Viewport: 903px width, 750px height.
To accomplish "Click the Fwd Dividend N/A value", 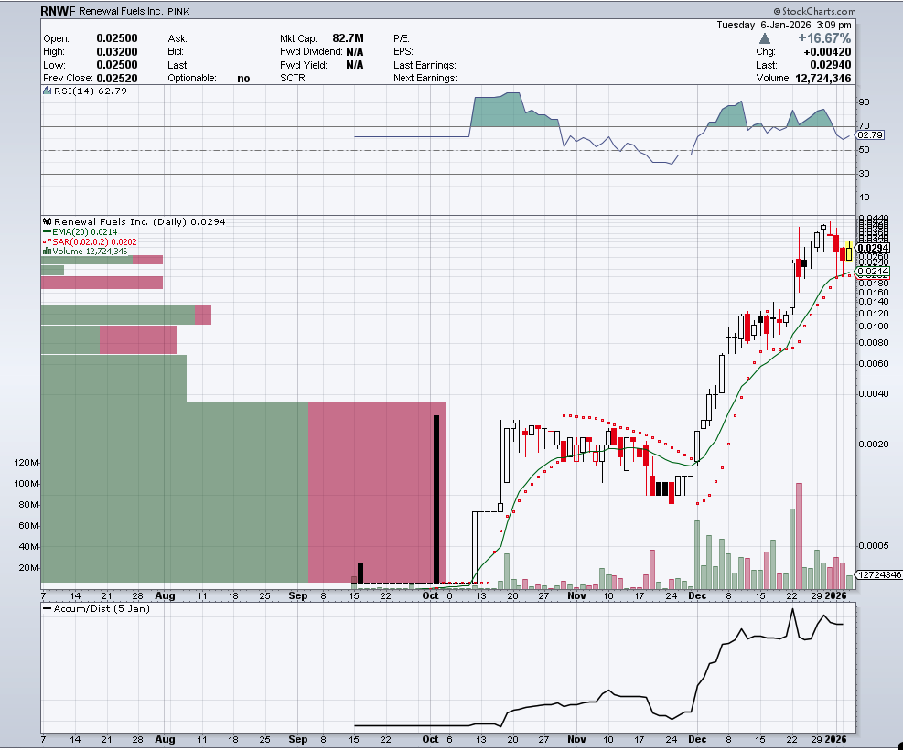I will click(355, 52).
